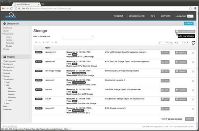This screenshot has width=199, height=131.
Task: Edit the ami-image-storage entry
Action: pos(165,71)
